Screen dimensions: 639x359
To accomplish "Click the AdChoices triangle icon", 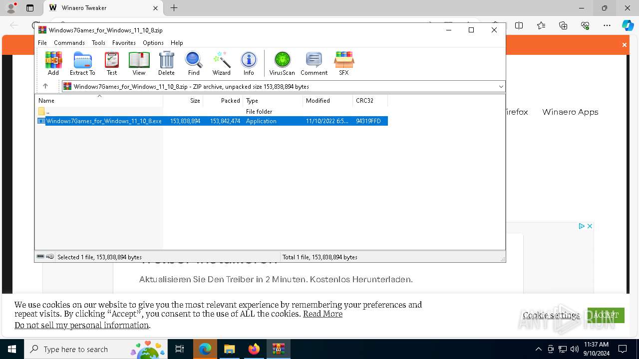I will (x=582, y=226).
